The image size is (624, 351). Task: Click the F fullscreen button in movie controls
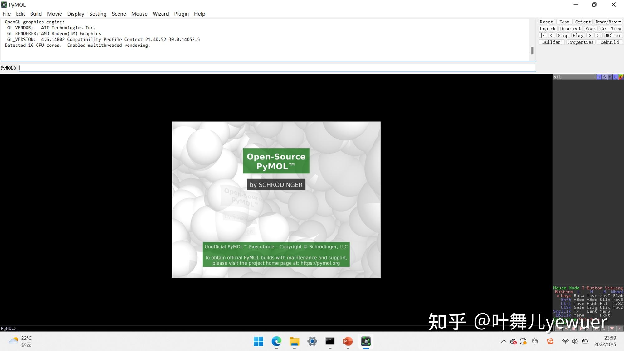[x=620, y=328]
